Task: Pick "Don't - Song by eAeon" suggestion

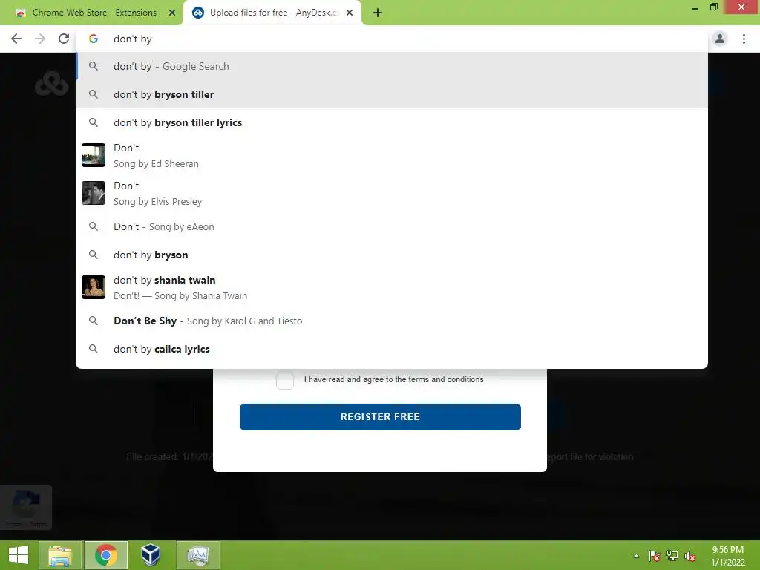Action: 392,227
